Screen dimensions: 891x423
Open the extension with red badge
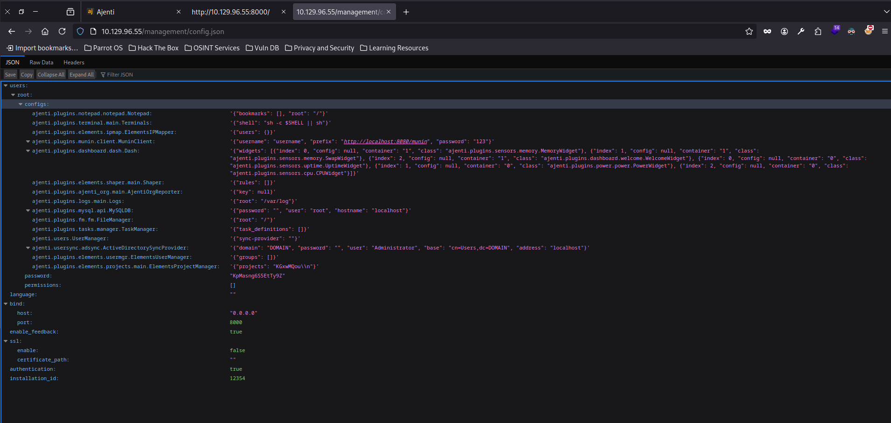(x=869, y=30)
